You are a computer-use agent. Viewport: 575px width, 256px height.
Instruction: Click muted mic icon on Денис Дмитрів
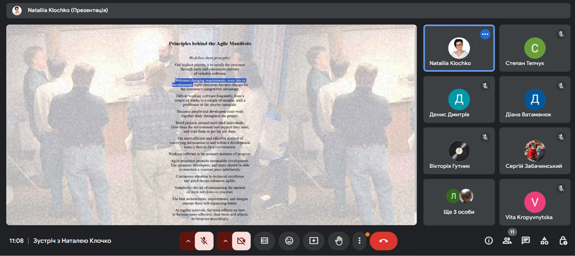click(x=485, y=86)
